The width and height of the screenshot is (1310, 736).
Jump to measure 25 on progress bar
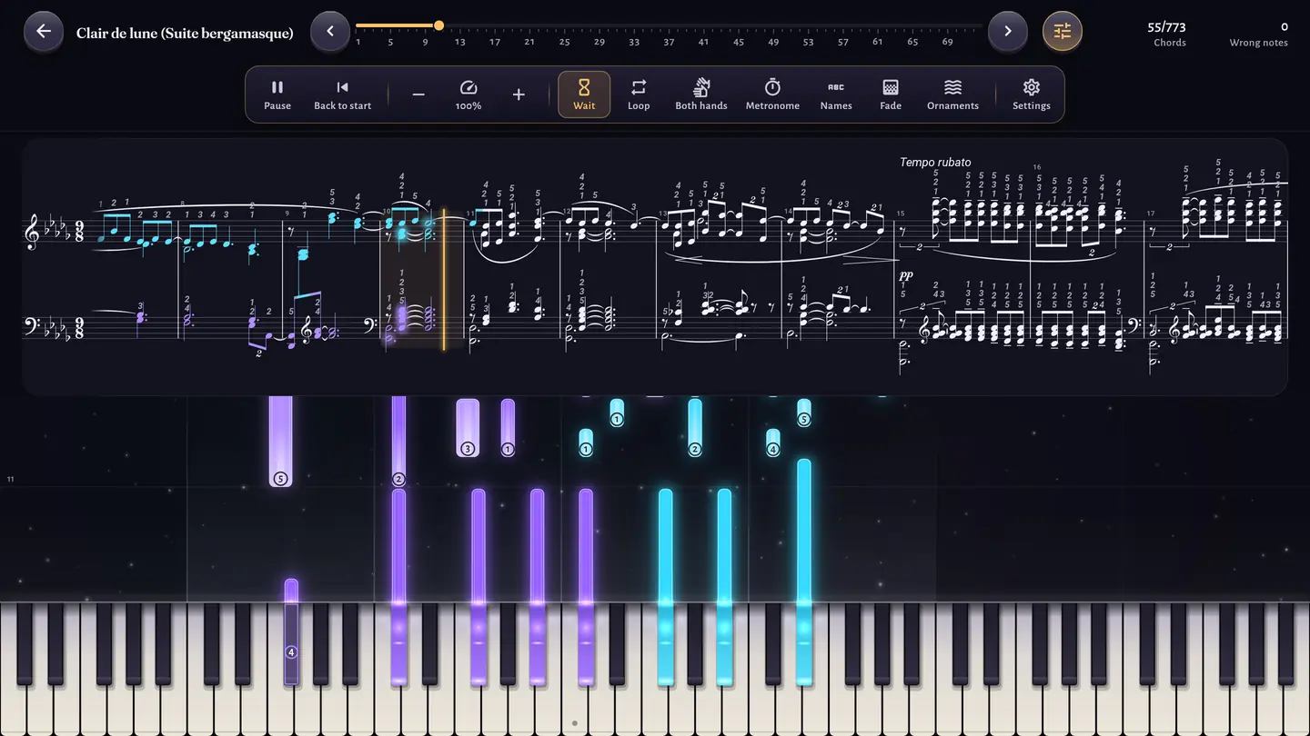(565, 43)
